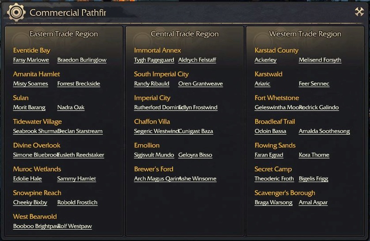The width and height of the screenshot is (370, 241).
Task: Choose Forrest Breckside in Amanita Hamlet
Action: [x=79, y=84]
